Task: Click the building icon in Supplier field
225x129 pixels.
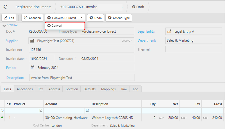Action: point(32,41)
